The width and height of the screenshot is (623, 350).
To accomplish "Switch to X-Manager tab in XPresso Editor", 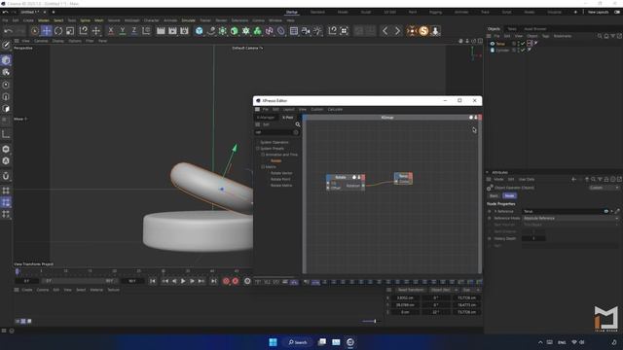I will coord(265,118).
